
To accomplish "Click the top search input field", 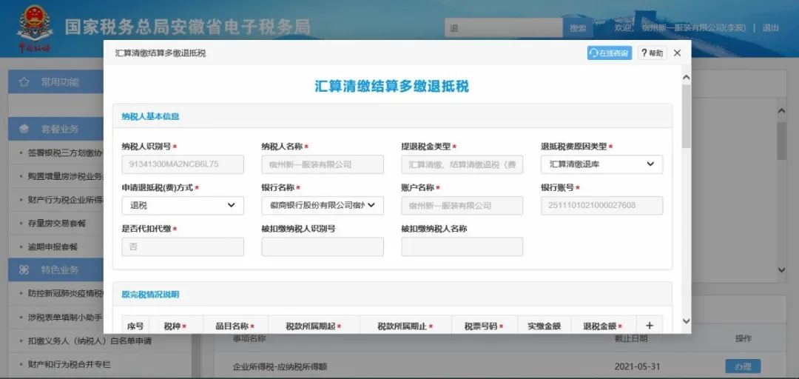I will coord(504,28).
